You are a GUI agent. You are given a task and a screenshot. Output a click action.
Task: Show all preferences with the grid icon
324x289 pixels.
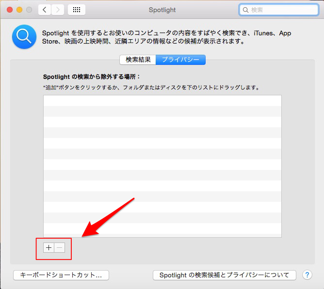point(77,10)
